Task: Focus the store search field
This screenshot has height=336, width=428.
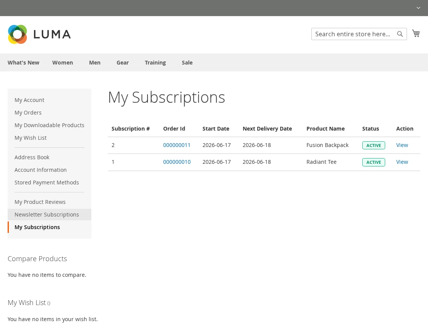Action: (x=359, y=34)
